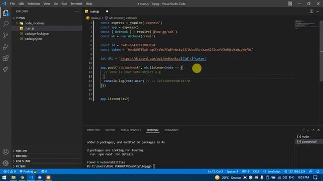Open the Help menu
This screenshot has height=181, width=323.
tap(89, 4)
